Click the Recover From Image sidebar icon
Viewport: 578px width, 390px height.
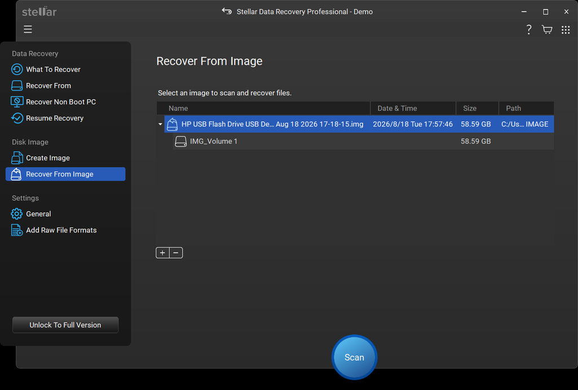(x=16, y=174)
